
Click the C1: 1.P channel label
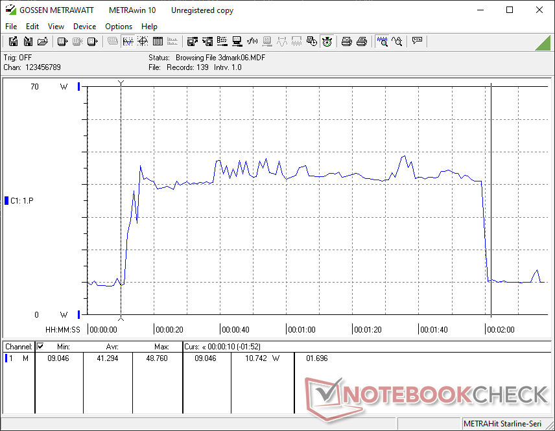(x=22, y=201)
